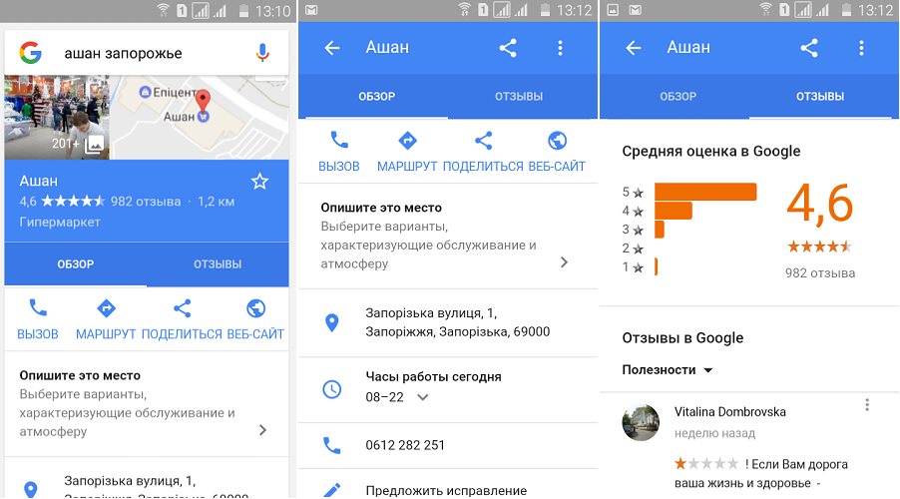
Task: Tap Гипермаркет category label
Action: coord(60,222)
